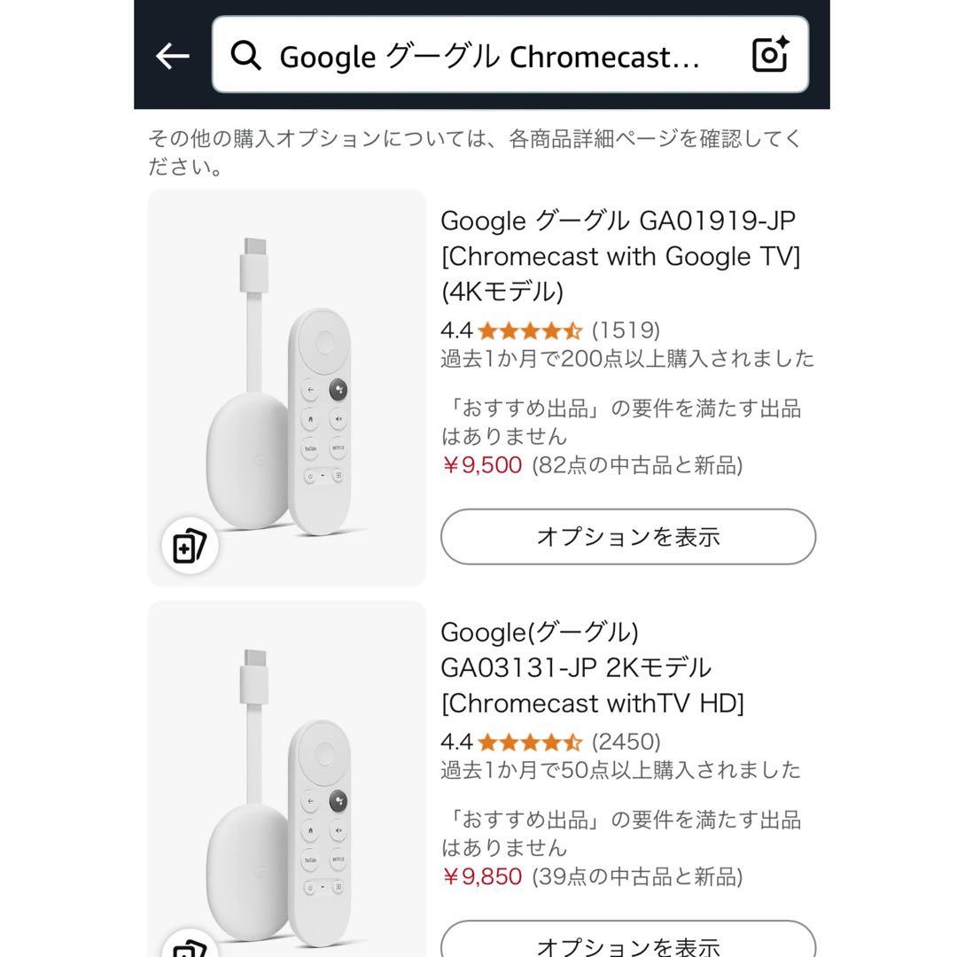Tap the ¥9,500 price of the 4K model
This screenshot has width=957, height=957.
coord(483,464)
